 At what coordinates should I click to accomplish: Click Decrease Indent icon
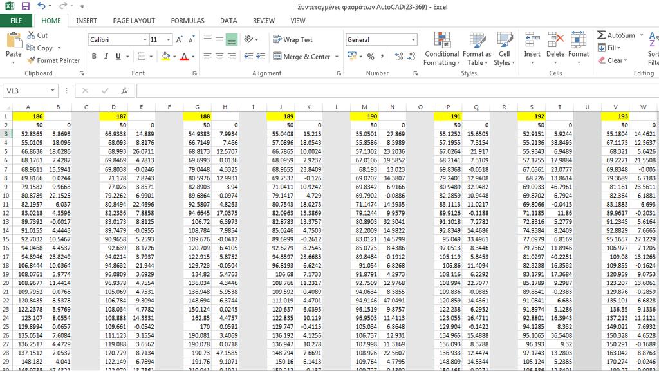point(249,56)
